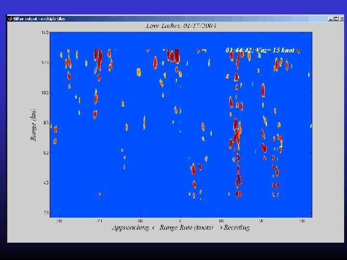The image size is (347, 260).
Task: Click the "10" tick label on the range-rate axis
Action: (221, 221)
